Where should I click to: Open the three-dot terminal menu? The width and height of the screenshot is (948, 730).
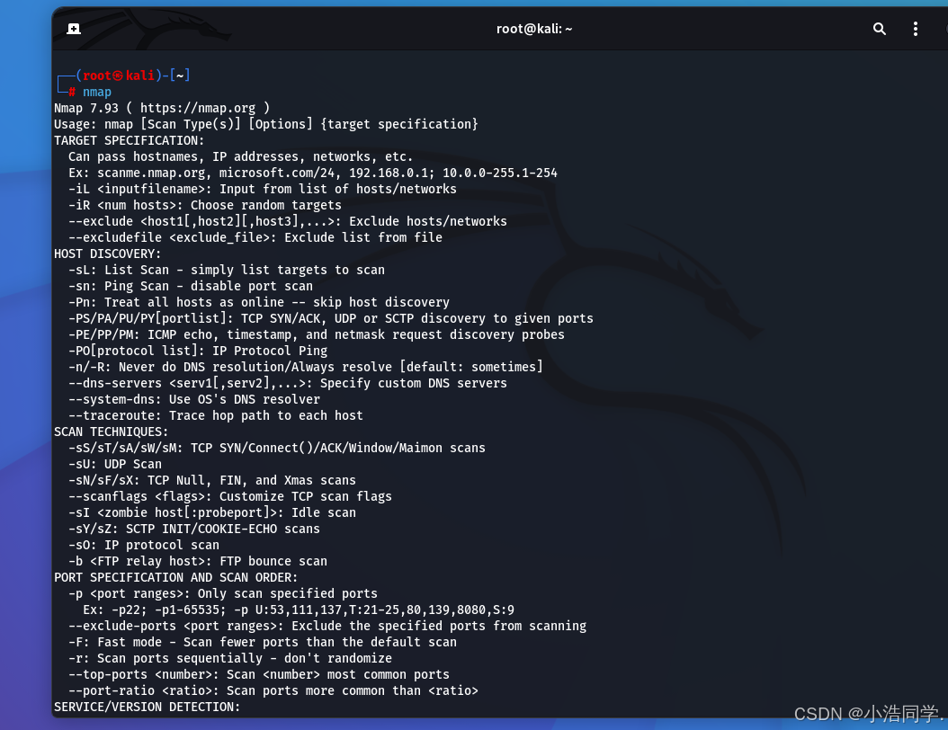point(916,29)
